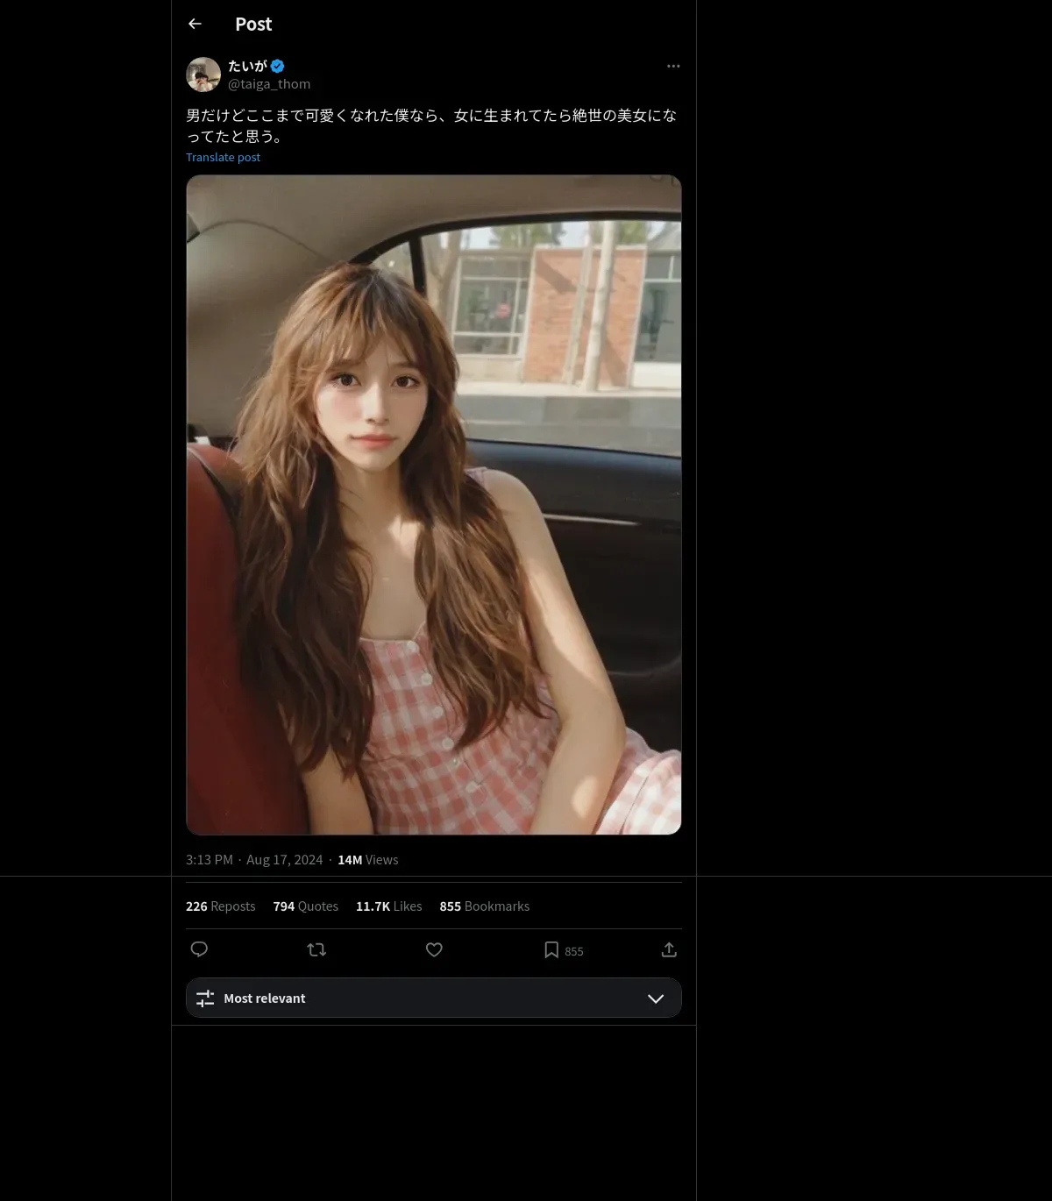Viewport: 1052px width, 1201px height.
Task: View the 11.7K Likes list
Action: [x=388, y=906]
